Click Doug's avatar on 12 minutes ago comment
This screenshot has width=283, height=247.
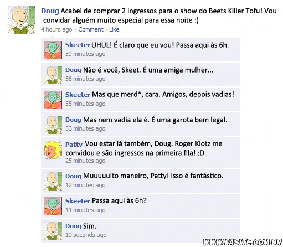coord(53,181)
